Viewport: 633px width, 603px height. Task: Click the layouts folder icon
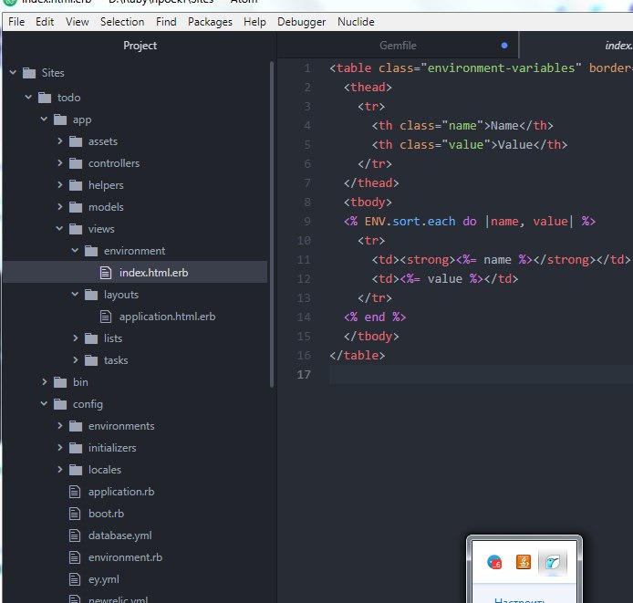click(91, 295)
